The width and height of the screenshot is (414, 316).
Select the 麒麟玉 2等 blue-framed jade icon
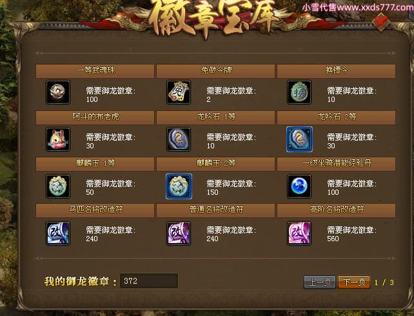[x=179, y=186]
